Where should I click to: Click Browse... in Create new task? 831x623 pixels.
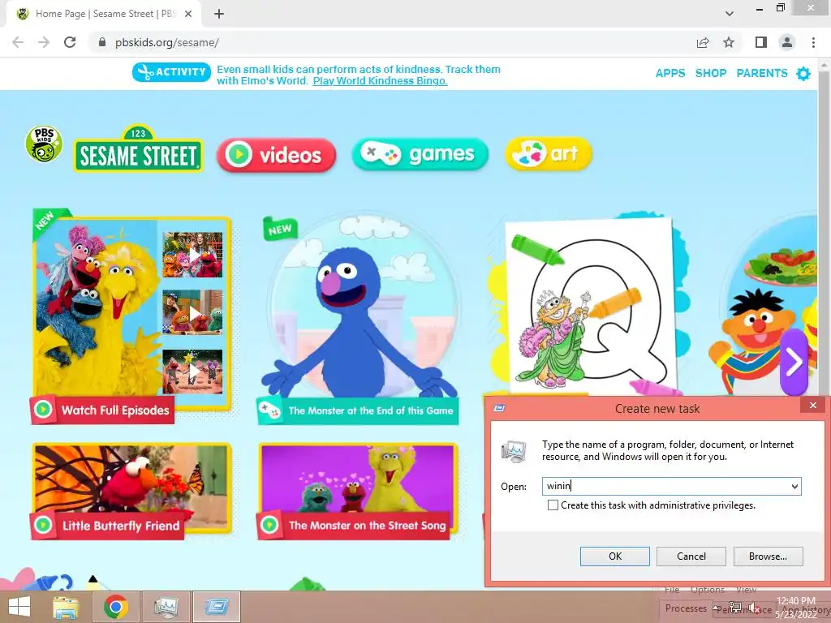click(768, 556)
